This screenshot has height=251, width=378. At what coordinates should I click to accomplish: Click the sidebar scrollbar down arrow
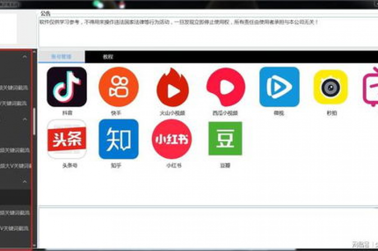[x=34, y=246]
